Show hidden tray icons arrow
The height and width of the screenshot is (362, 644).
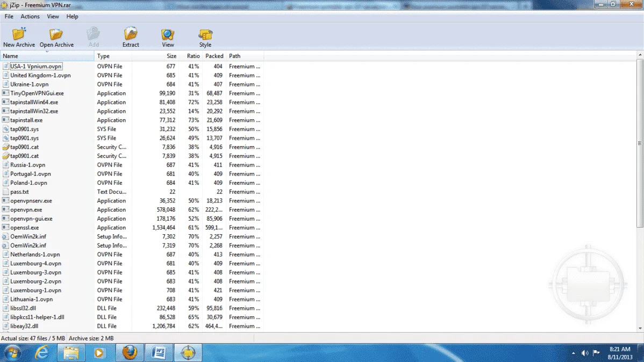574,353
